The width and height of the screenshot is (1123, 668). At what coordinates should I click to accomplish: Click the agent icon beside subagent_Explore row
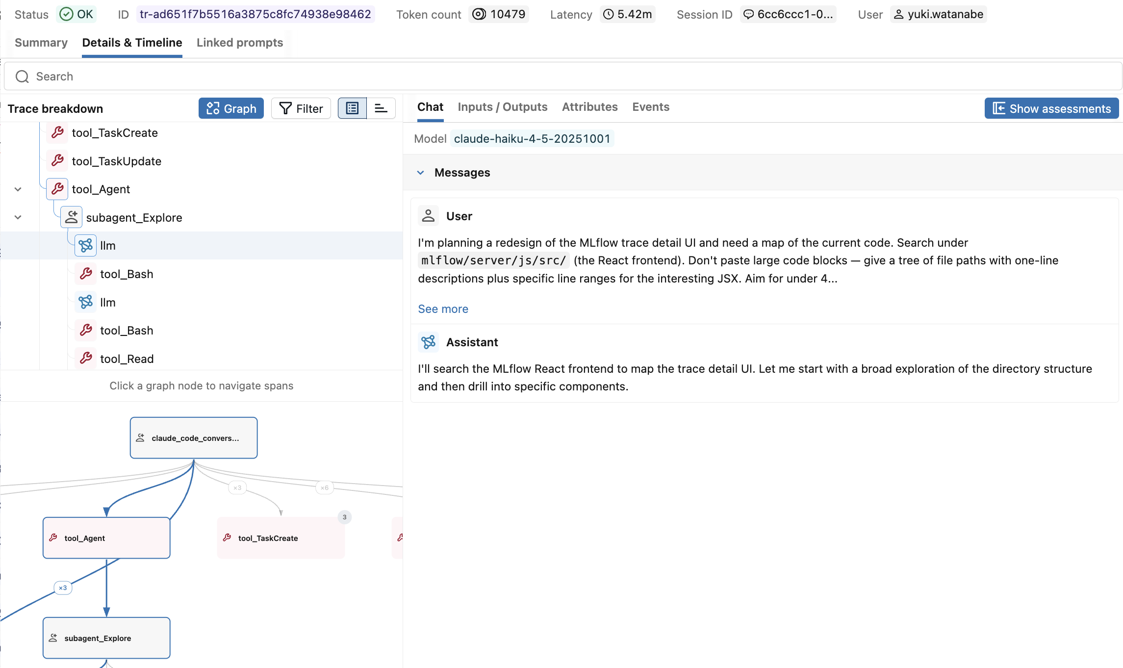pos(72,217)
